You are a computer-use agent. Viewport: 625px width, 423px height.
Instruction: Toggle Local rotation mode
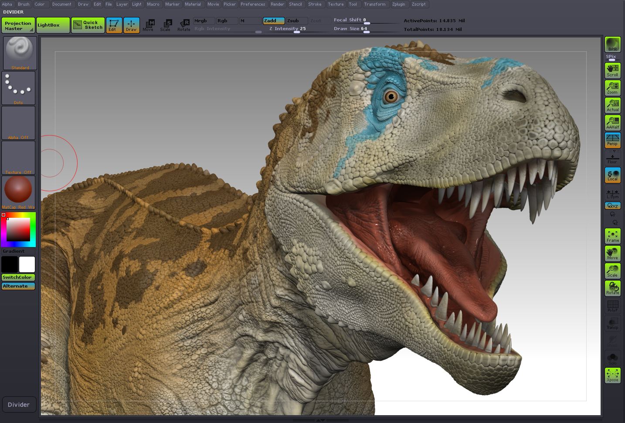(x=612, y=175)
